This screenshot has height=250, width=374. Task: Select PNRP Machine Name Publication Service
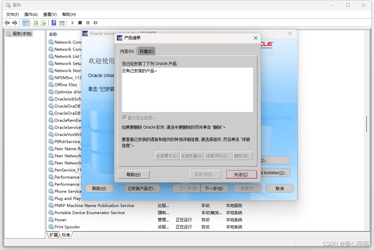pyautogui.click(x=94, y=206)
